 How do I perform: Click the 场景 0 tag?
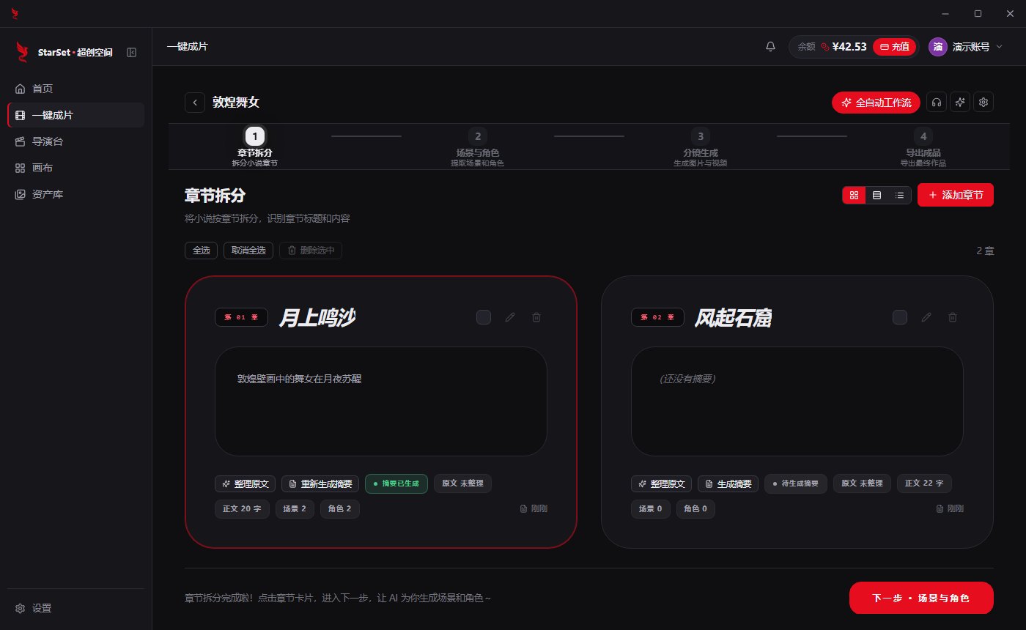[x=651, y=509]
